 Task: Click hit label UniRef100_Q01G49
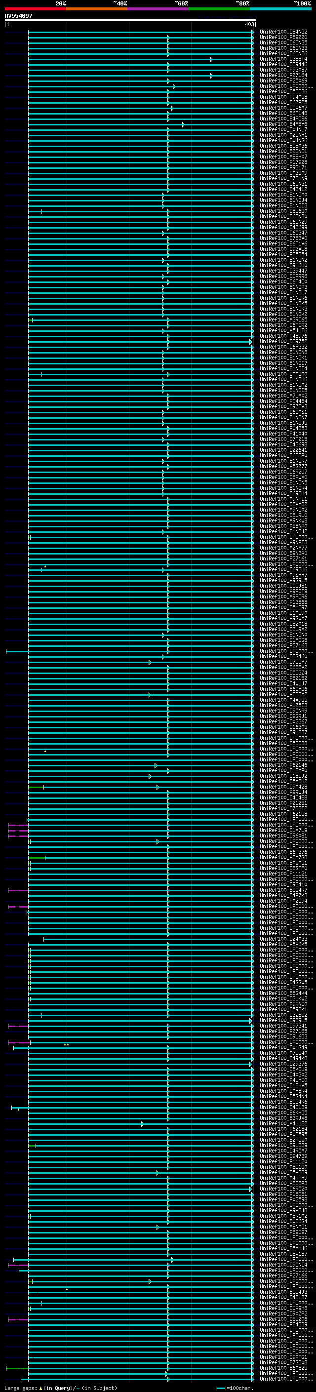click(x=283, y=1047)
